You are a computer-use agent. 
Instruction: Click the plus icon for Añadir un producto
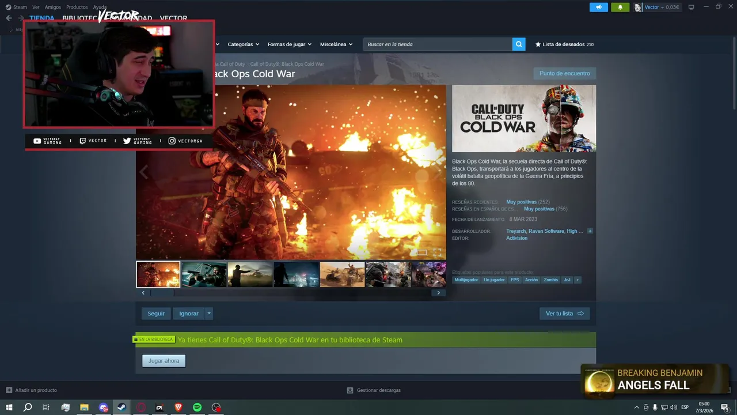click(9, 390)
